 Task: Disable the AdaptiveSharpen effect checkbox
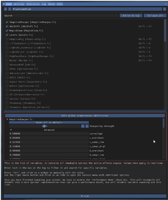pos(7,22)
